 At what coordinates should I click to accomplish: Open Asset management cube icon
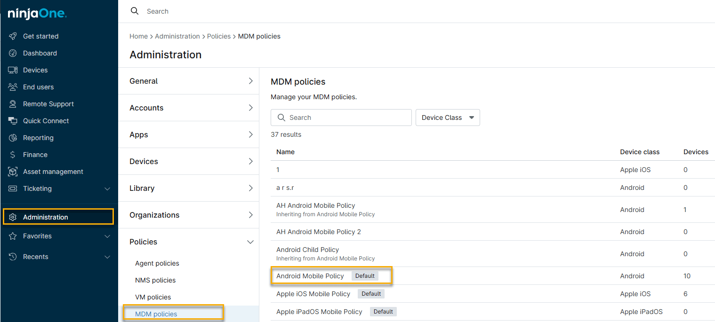coord(13,172)
